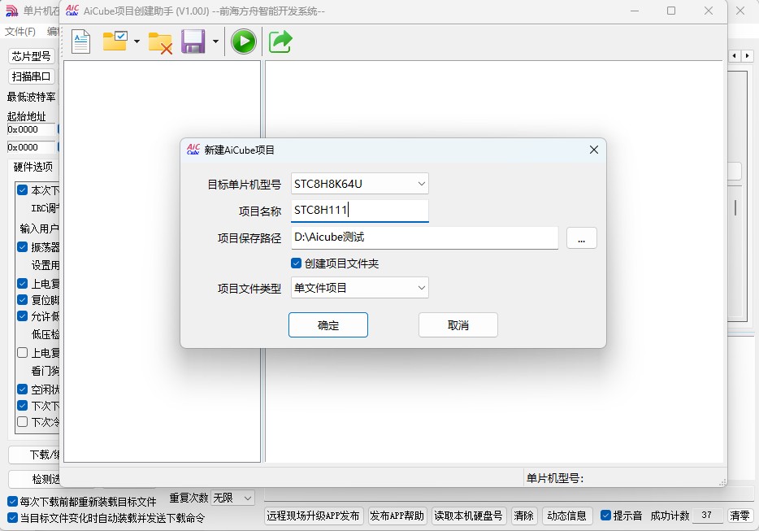Minimize the AiCube assistant window
759x531 pixels.
635,11
